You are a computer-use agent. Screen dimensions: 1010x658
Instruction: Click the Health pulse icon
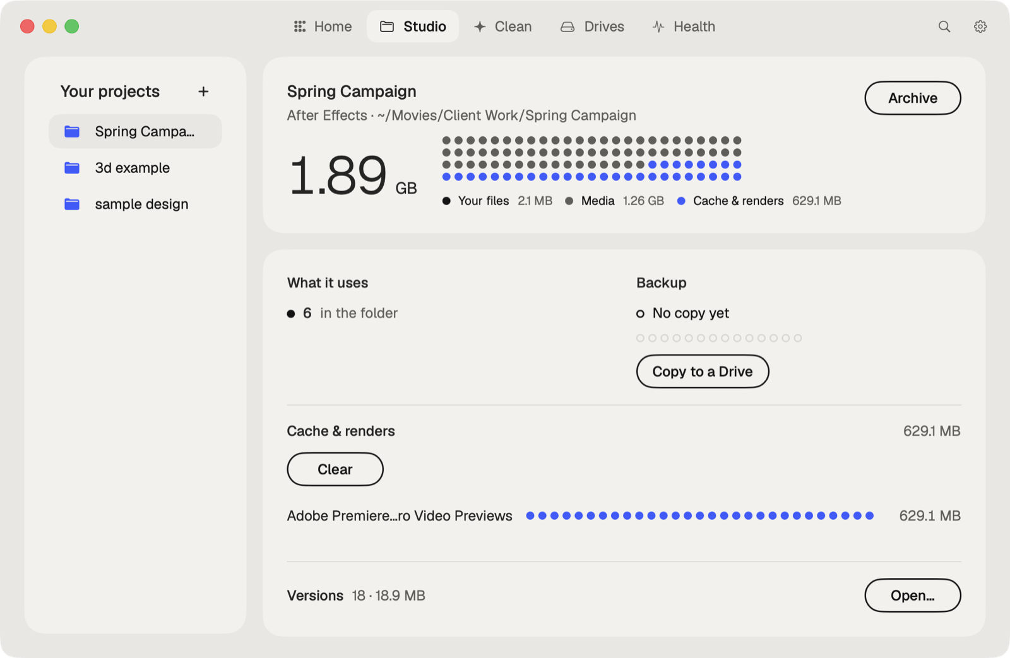pos(658,26)
